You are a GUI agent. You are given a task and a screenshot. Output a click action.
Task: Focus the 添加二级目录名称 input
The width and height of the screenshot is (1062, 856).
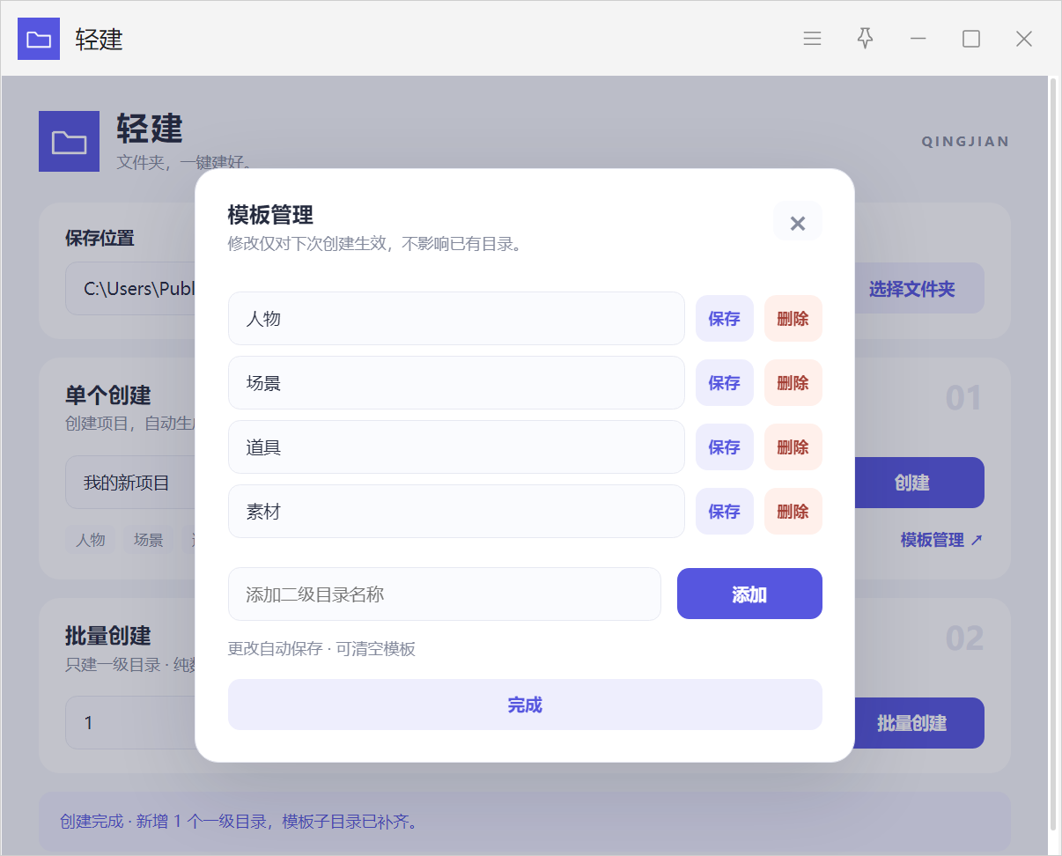[444, 594]
